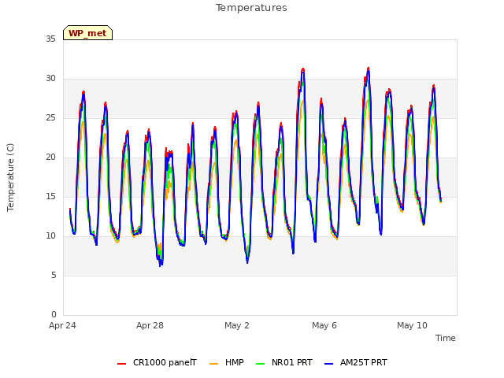Image resolution: width=504 pixels, height=378 pixels.
Task: Click the WP_met label badge
Action: click(87, 33)
